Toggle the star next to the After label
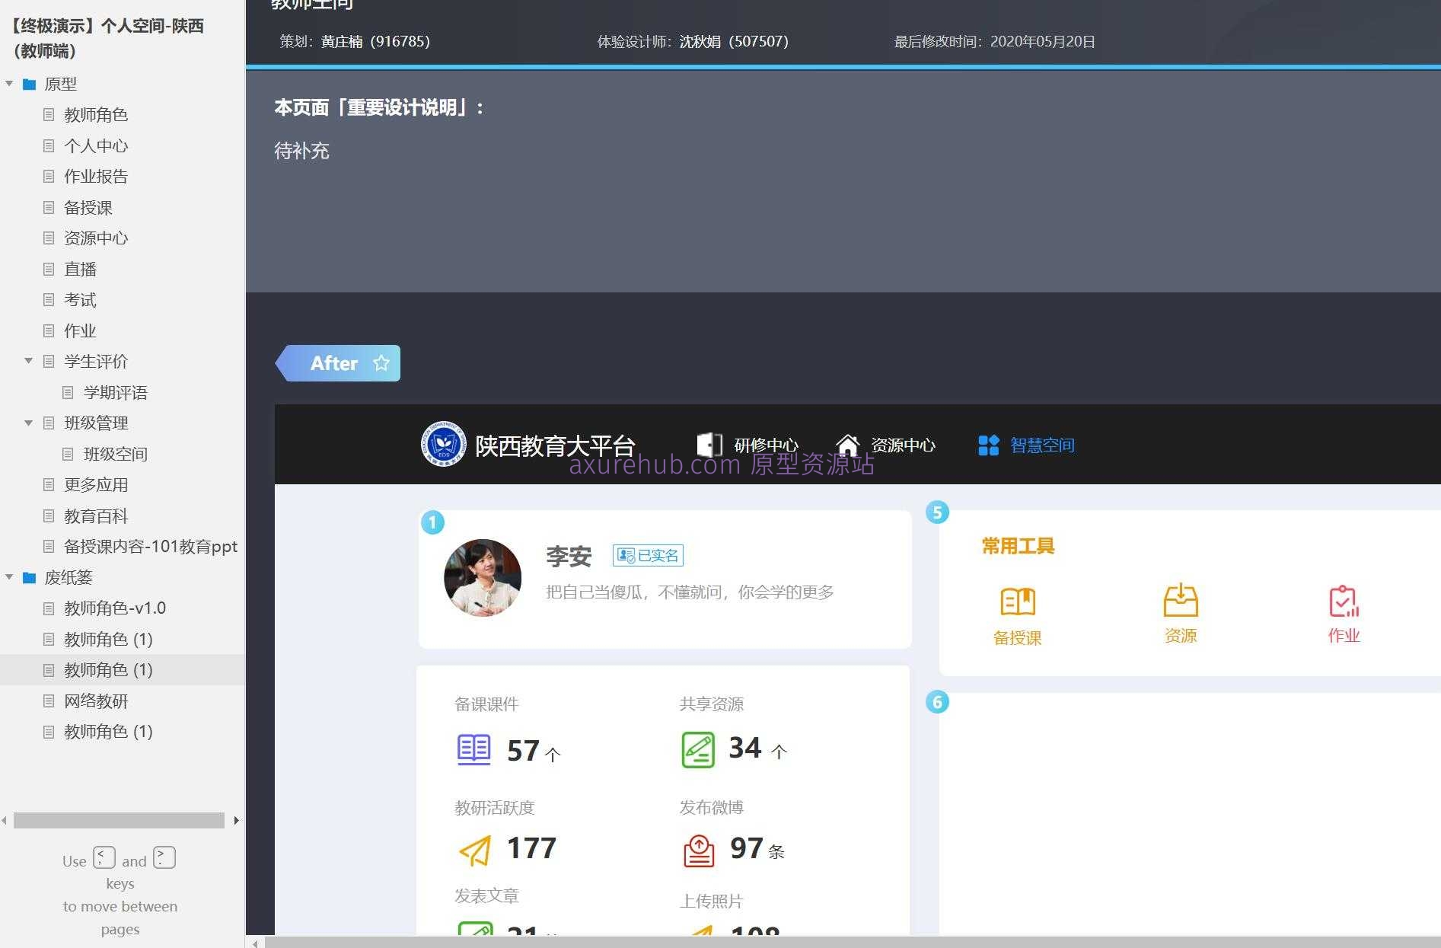Viewport: 1441px width, 948px height. pos(381,363)
